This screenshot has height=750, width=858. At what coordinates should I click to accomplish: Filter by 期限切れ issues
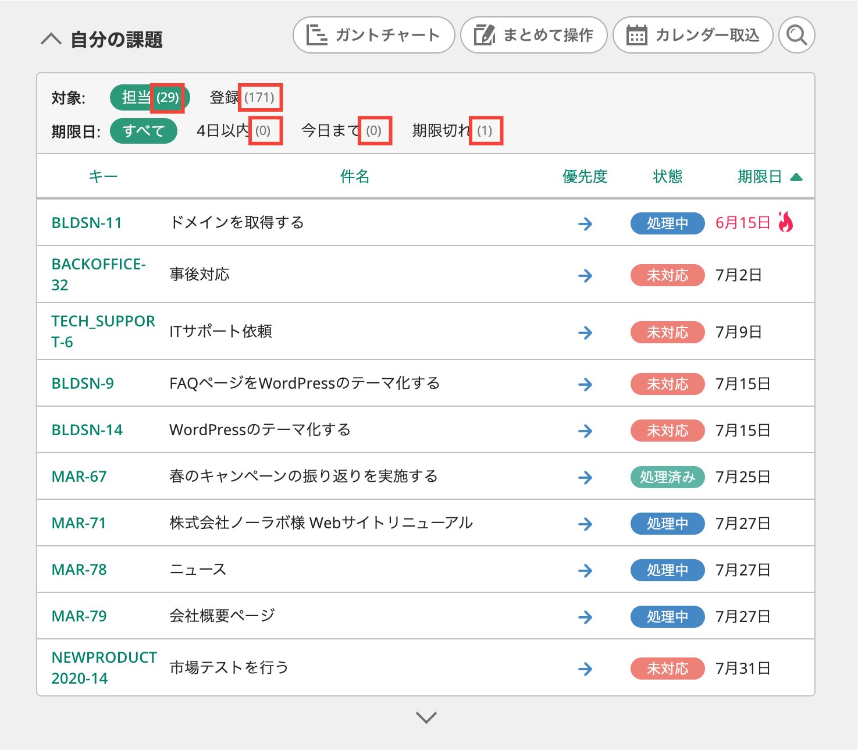453,130
